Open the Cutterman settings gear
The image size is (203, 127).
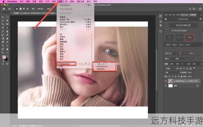pos(200,19)
